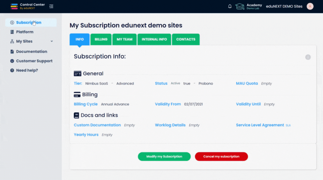Viewport: 323px width, 180px height.
Task: Click the Tier label
Action: coord(78,83)
